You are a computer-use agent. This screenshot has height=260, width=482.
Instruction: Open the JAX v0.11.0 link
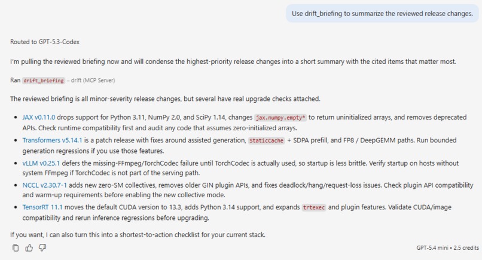click(39, 117)
